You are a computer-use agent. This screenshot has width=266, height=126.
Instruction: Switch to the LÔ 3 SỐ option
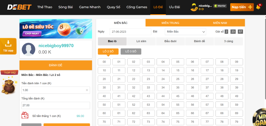(x=131, y=52)
